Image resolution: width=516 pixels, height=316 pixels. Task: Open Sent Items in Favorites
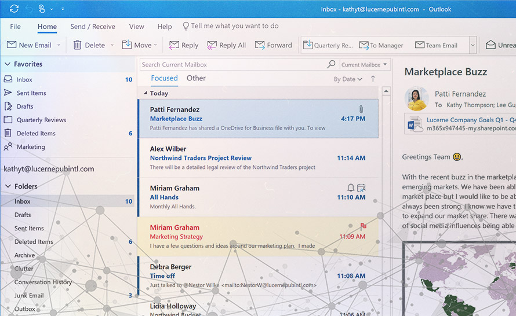(x=67, y=93)
